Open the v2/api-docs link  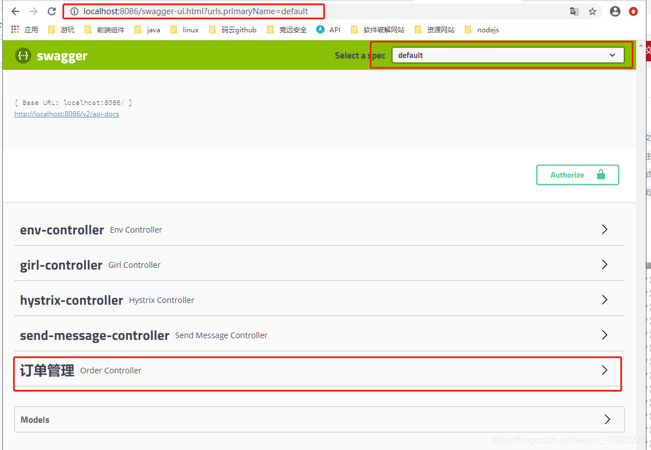point(66,114)
